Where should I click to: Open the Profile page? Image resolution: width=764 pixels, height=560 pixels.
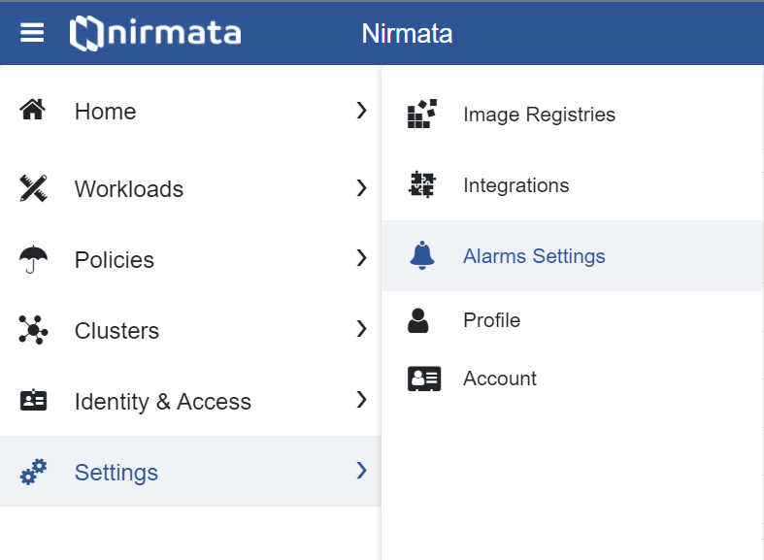coord(573,320)
